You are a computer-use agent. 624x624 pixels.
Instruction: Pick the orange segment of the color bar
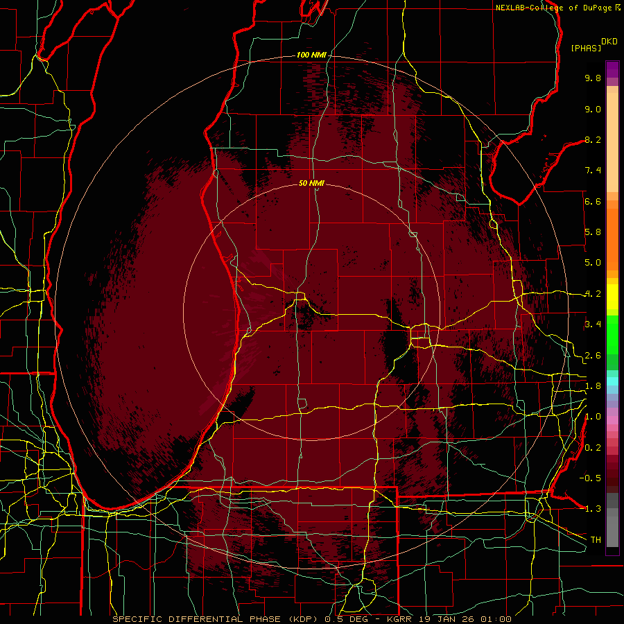[612, 239]
